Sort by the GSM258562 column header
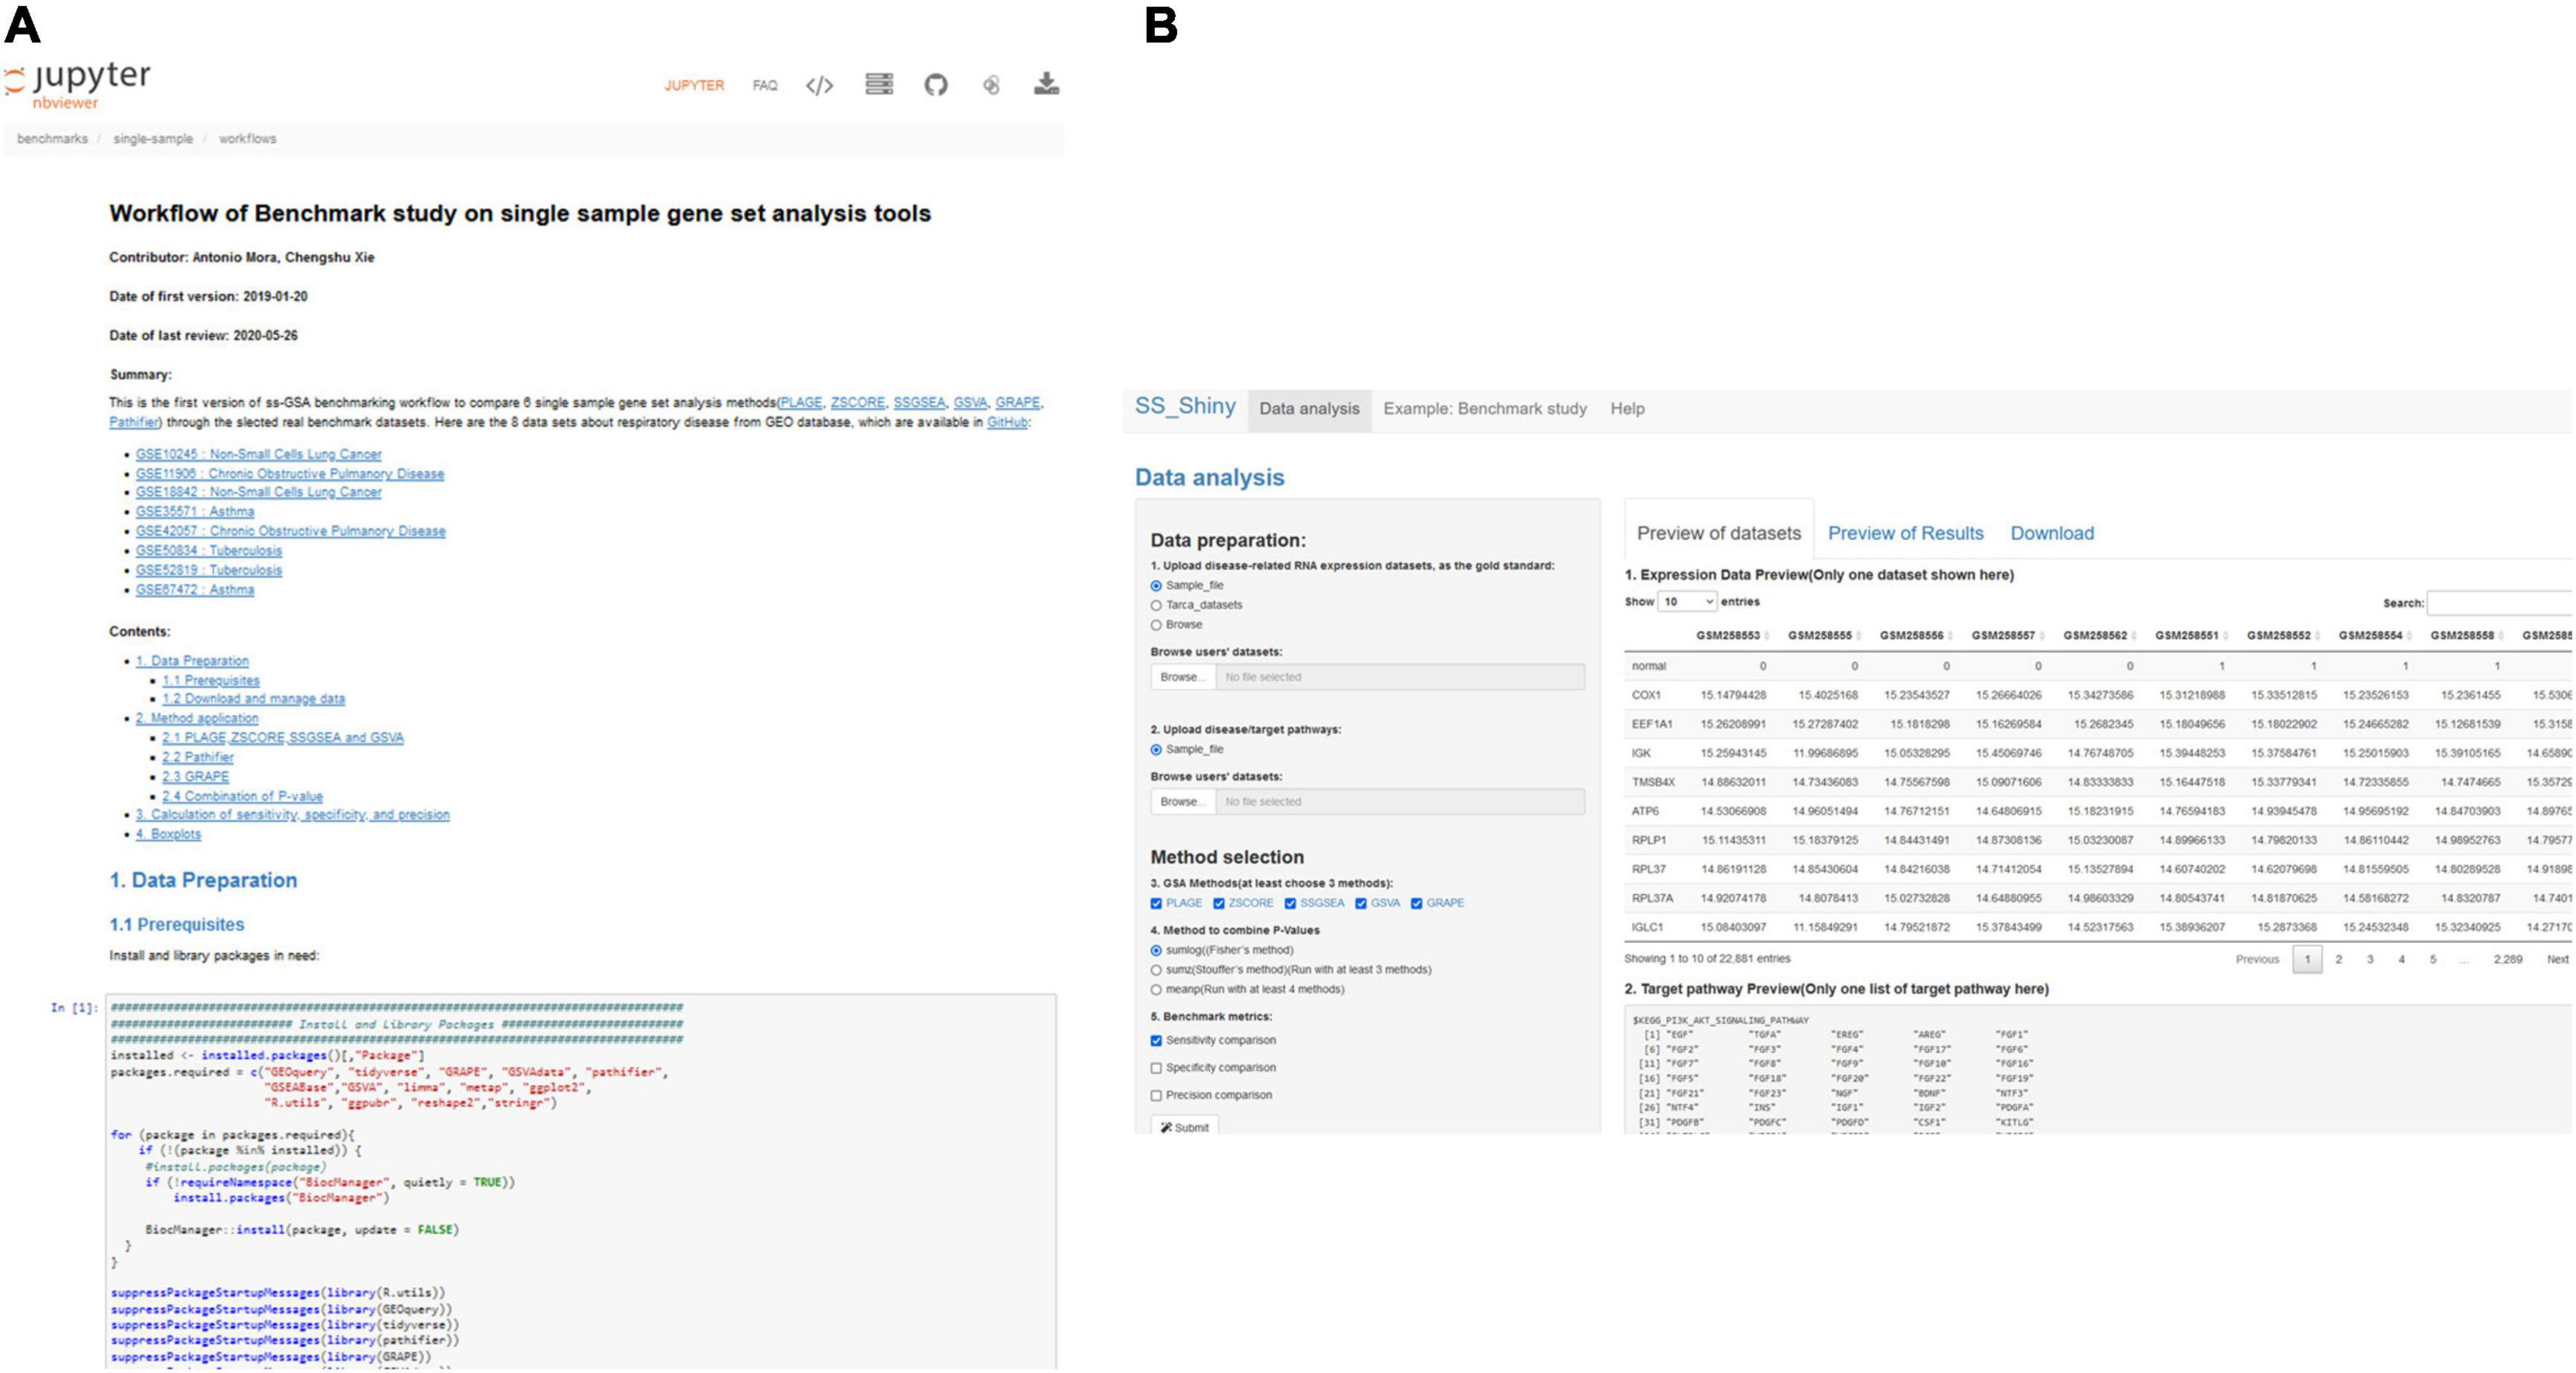 coord(2099,636)
